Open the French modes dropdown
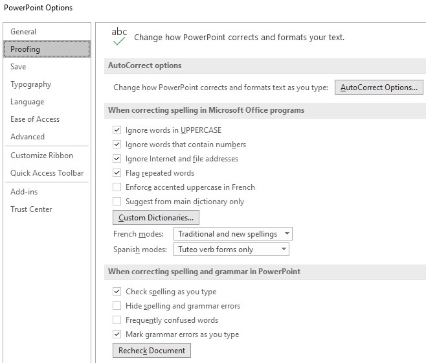 point(233,234)
